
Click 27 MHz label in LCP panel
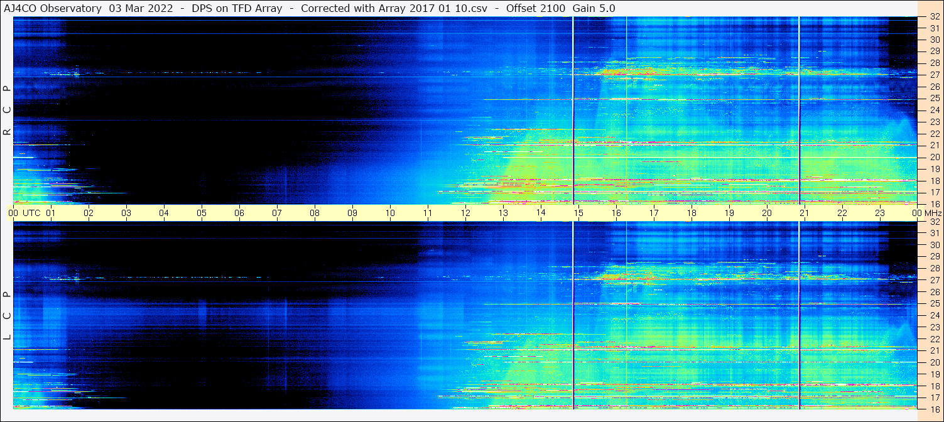click(934, 280)
